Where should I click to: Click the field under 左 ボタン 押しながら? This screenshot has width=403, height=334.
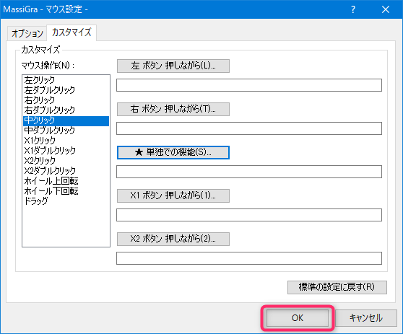coord(249,85)
